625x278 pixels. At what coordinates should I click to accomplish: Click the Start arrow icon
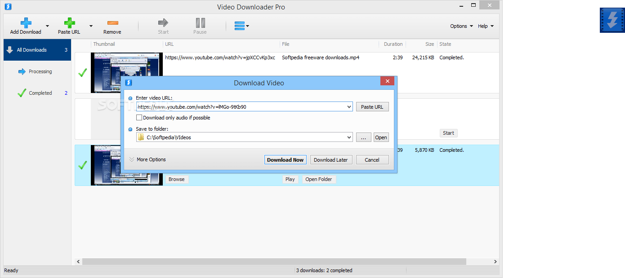pyautogui.click(x=163, y=22)
